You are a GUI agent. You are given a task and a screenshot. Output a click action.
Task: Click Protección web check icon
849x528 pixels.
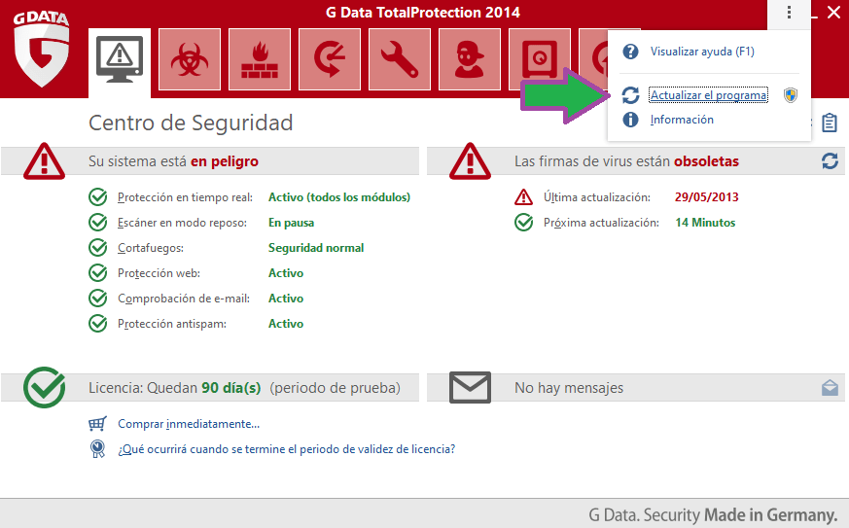(98, 273)
